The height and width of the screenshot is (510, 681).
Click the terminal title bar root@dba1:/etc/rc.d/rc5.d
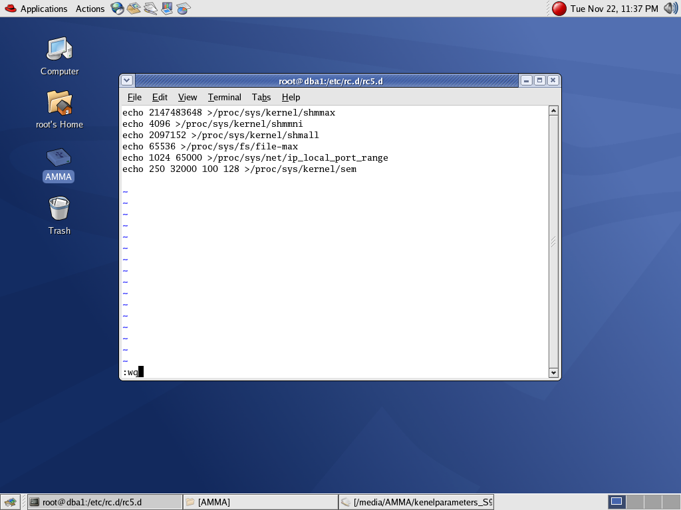331,81
